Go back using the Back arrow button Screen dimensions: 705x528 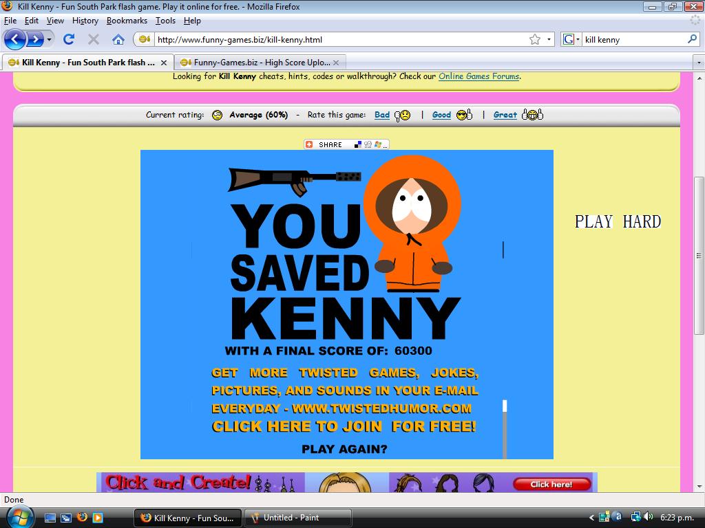click(15, 39)
